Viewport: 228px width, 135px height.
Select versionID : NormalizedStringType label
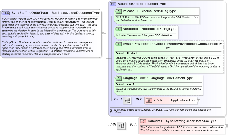150,29
